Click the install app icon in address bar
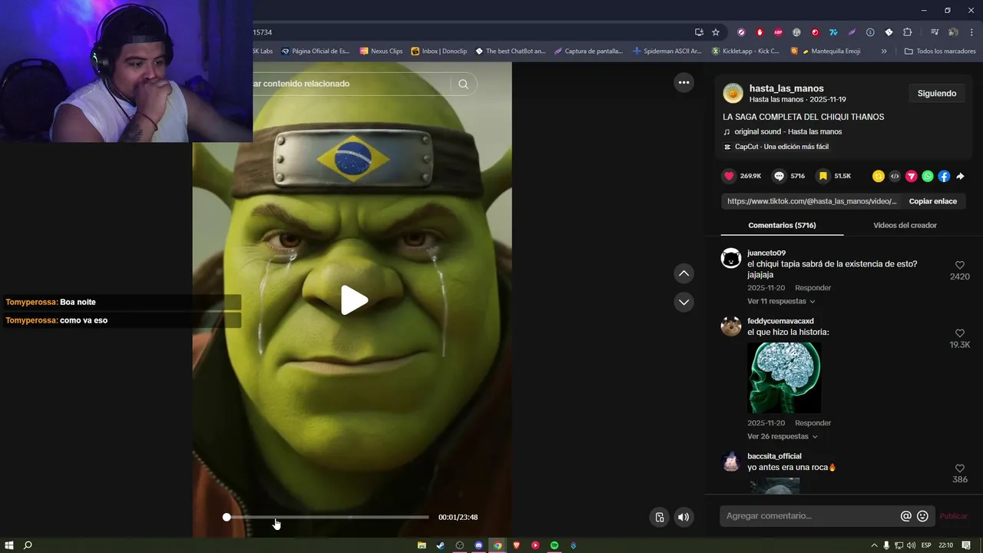The image size is (983, 553). click(699, 32)
